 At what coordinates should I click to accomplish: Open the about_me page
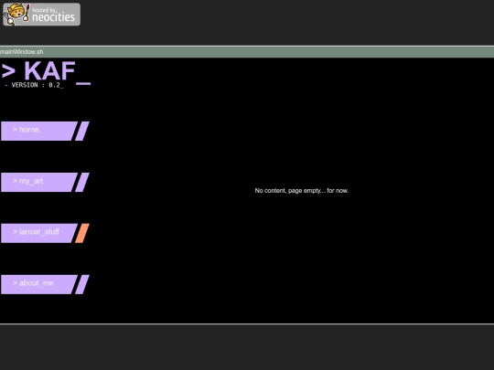pos(39,284)
